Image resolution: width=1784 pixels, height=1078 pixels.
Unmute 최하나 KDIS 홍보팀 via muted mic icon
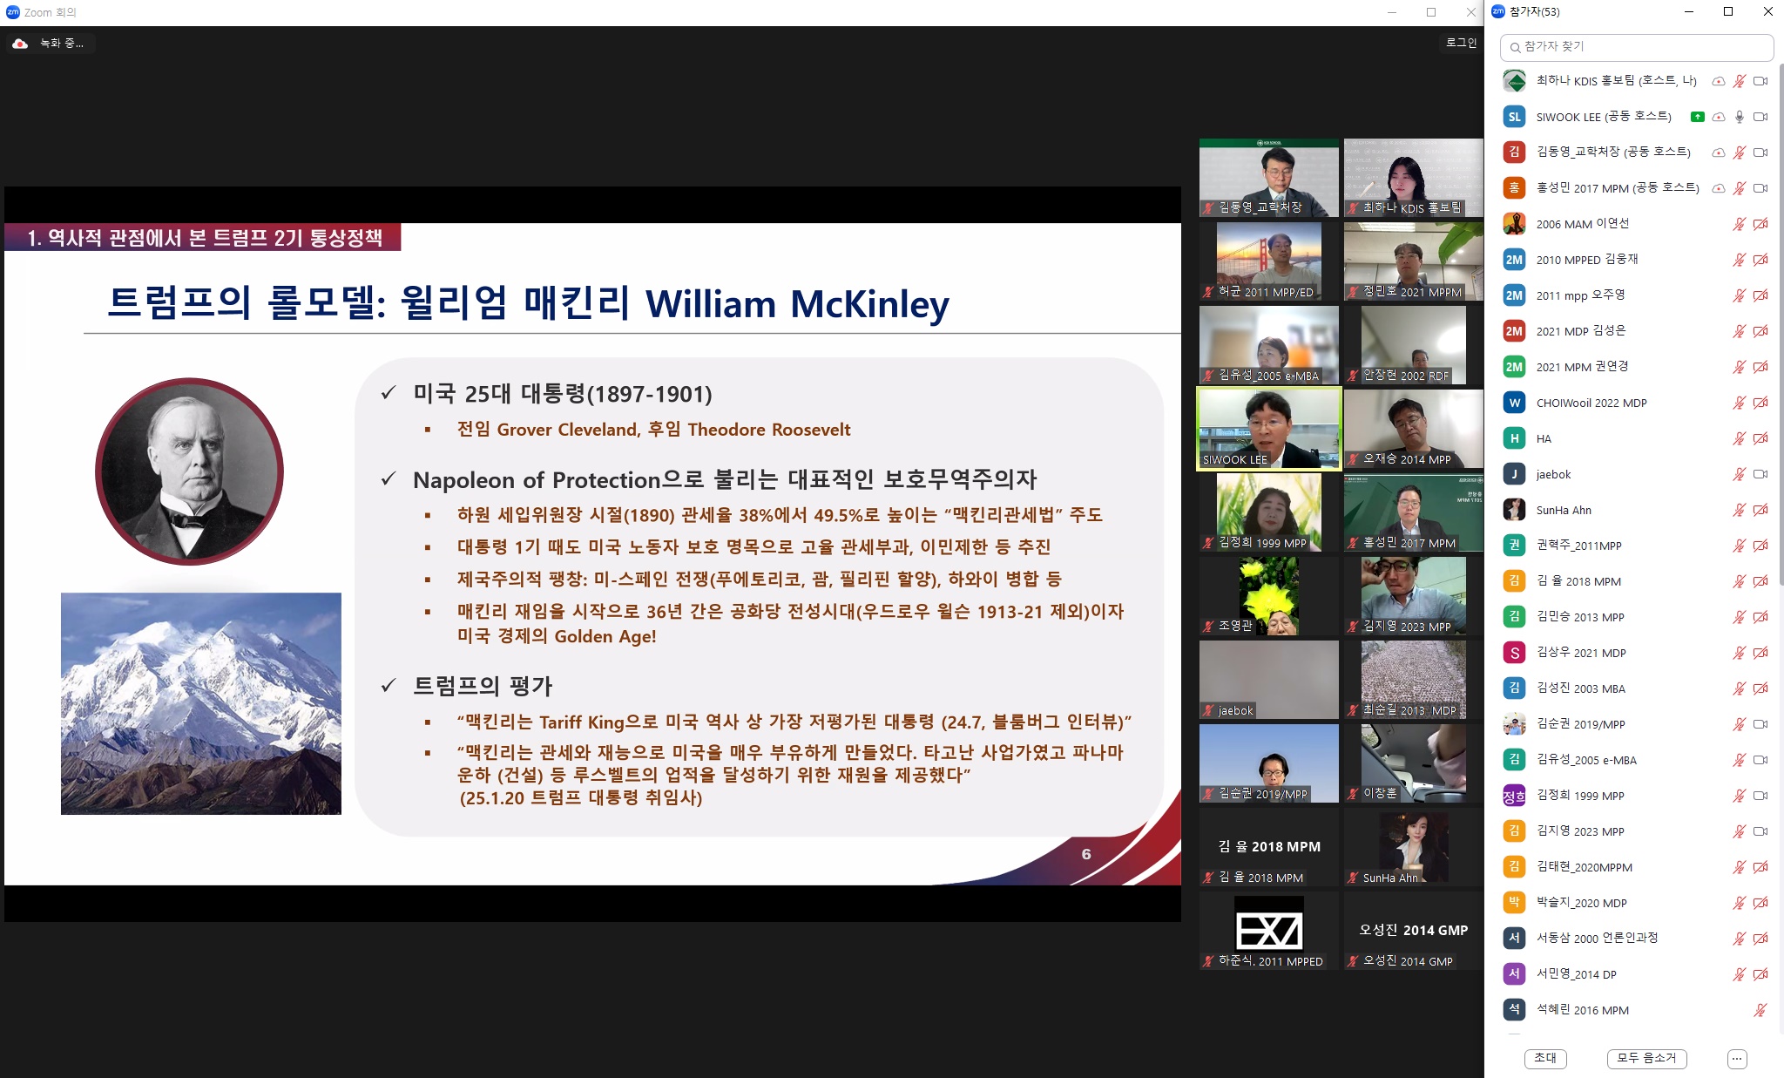pyautogui.click(x=1739, y=81)
